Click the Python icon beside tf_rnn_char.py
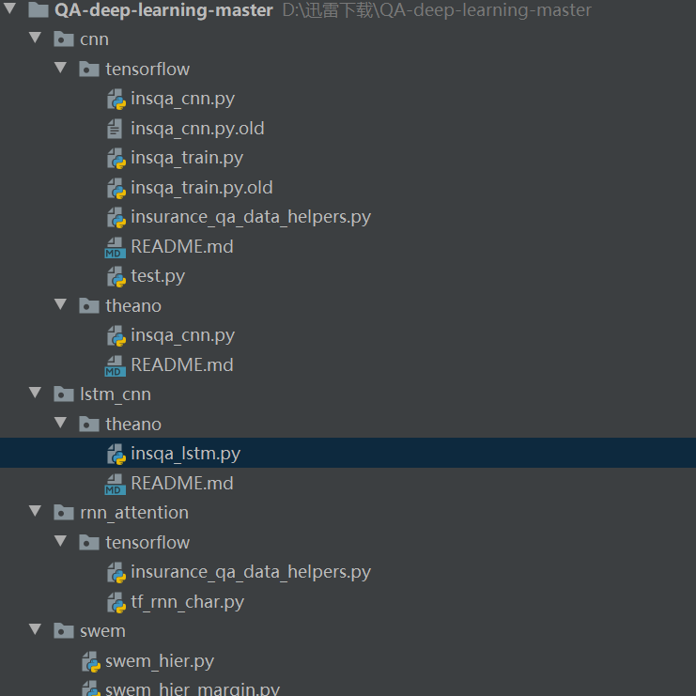The width and height of the screenshot is (696, 696). [116, 602]
